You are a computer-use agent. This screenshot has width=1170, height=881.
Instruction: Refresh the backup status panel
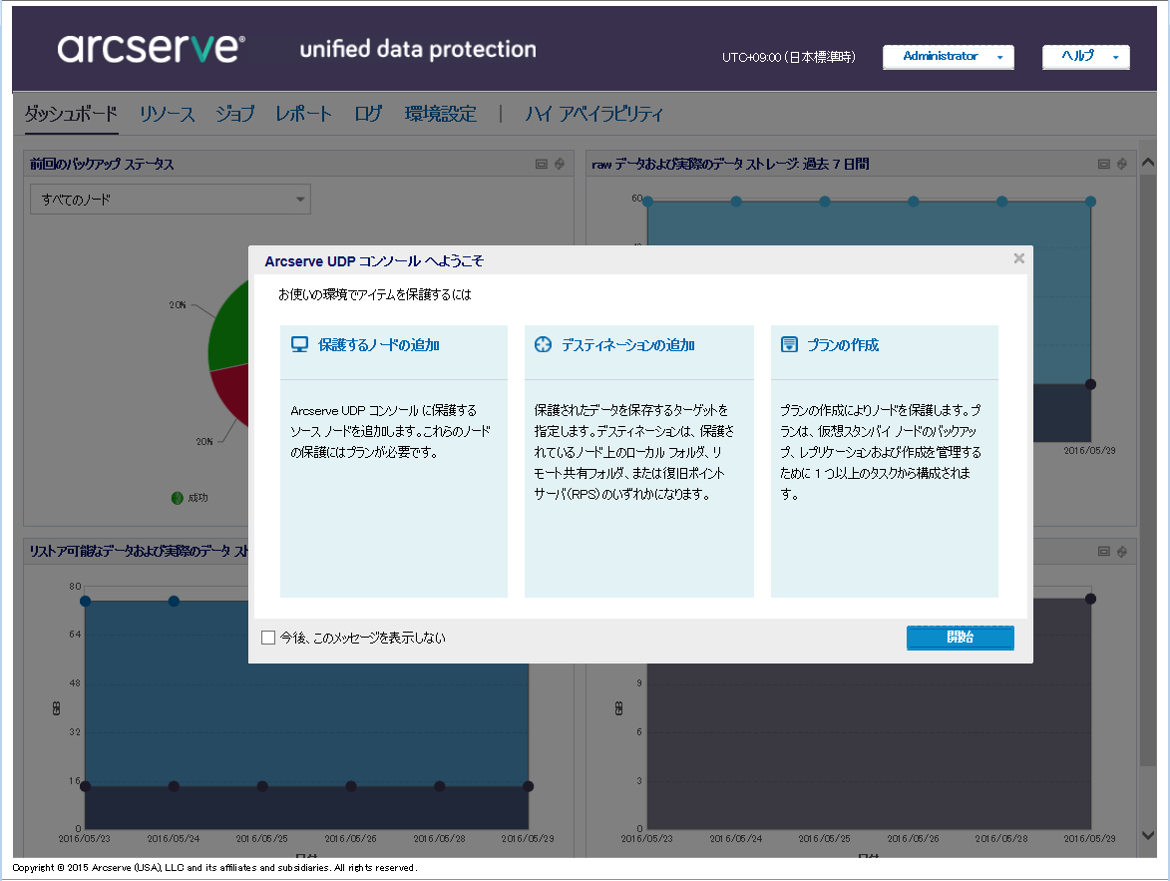[x=560, y=165]
